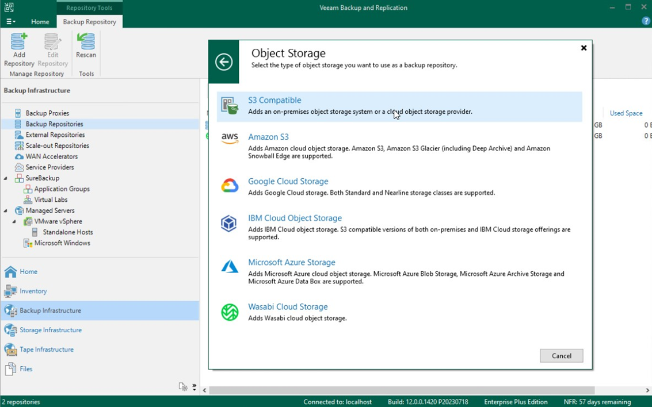Click the Files view icon
652x407 pixels.
point(10,369)
